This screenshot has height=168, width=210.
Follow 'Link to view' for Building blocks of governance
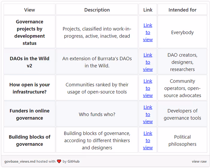pos(148,140)
